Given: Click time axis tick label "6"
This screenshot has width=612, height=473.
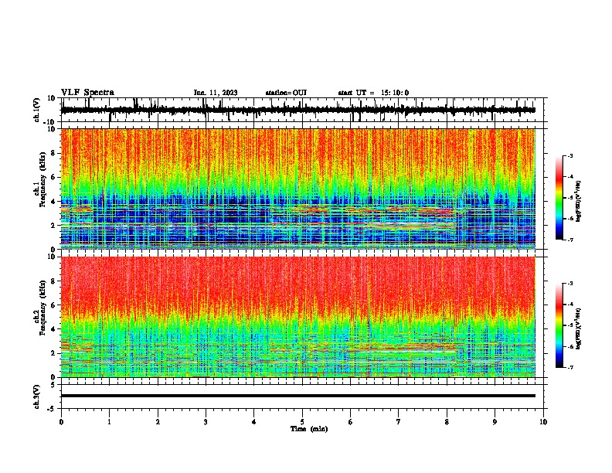Looking at the screenshot, I should (x=350, y=422).
